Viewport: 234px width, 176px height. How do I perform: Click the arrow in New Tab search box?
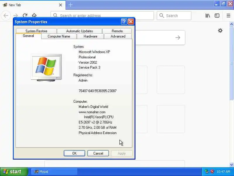point(178,38)
